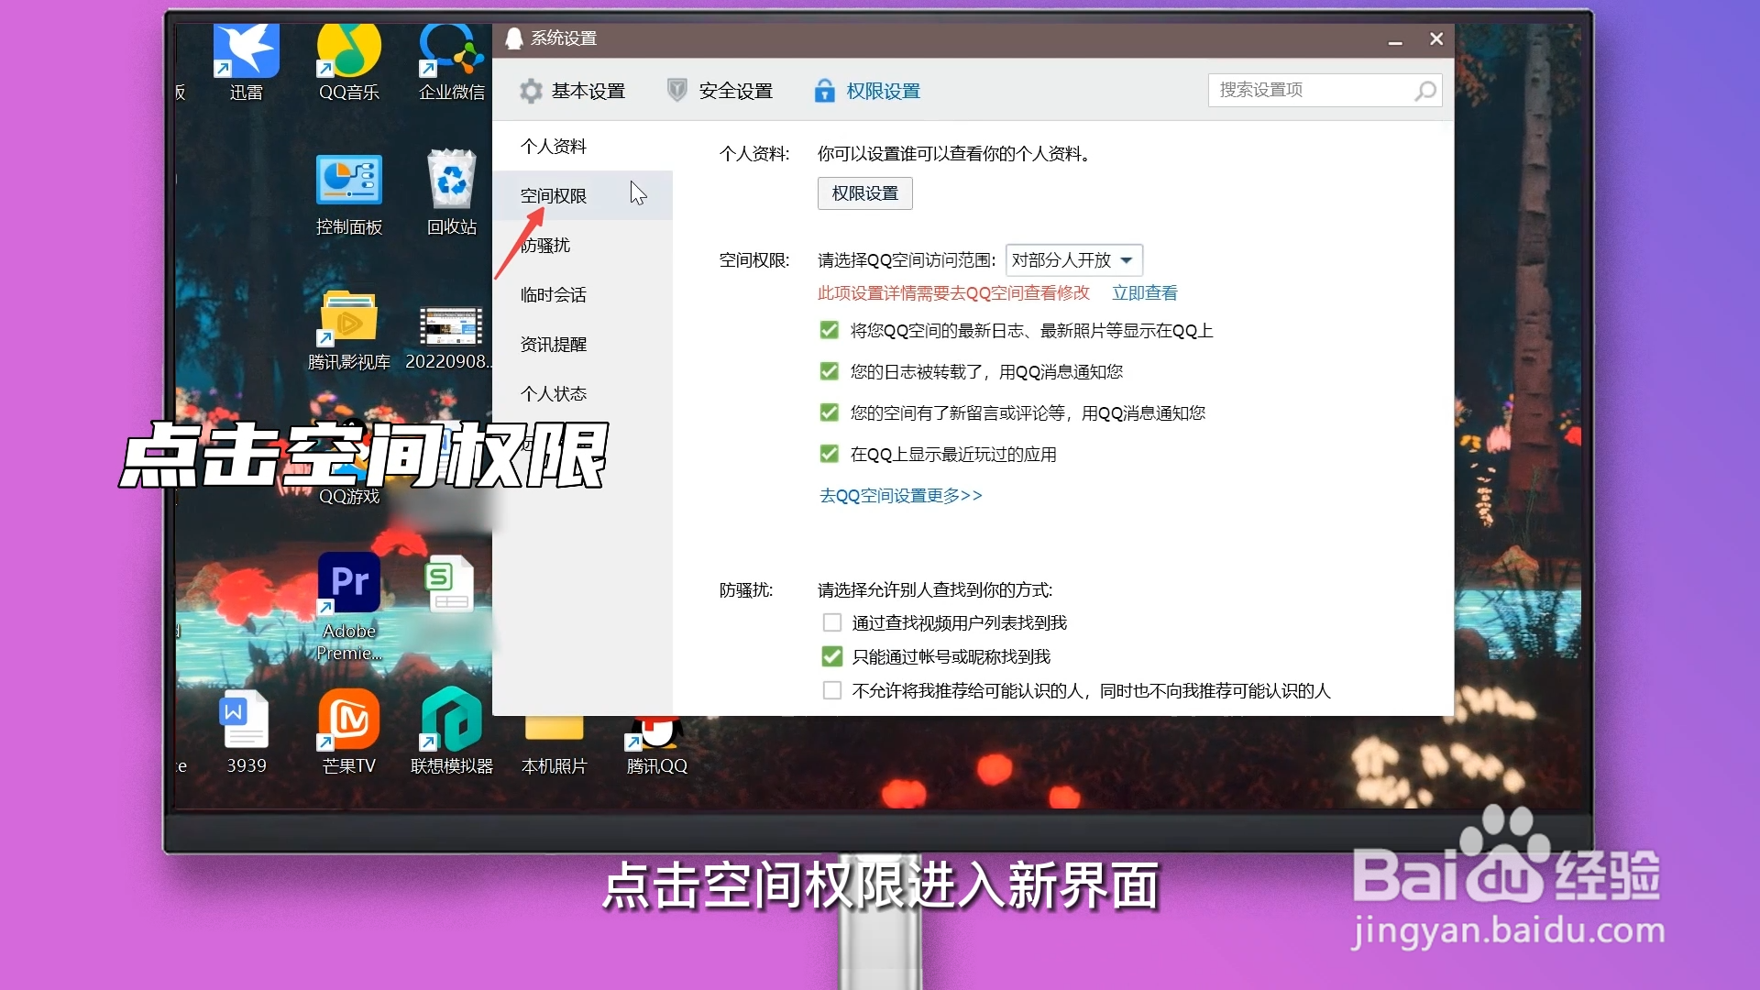Click the 立即查看 link
The width and height of the screenshot is (1760, 990).
tap(1144, 293)
